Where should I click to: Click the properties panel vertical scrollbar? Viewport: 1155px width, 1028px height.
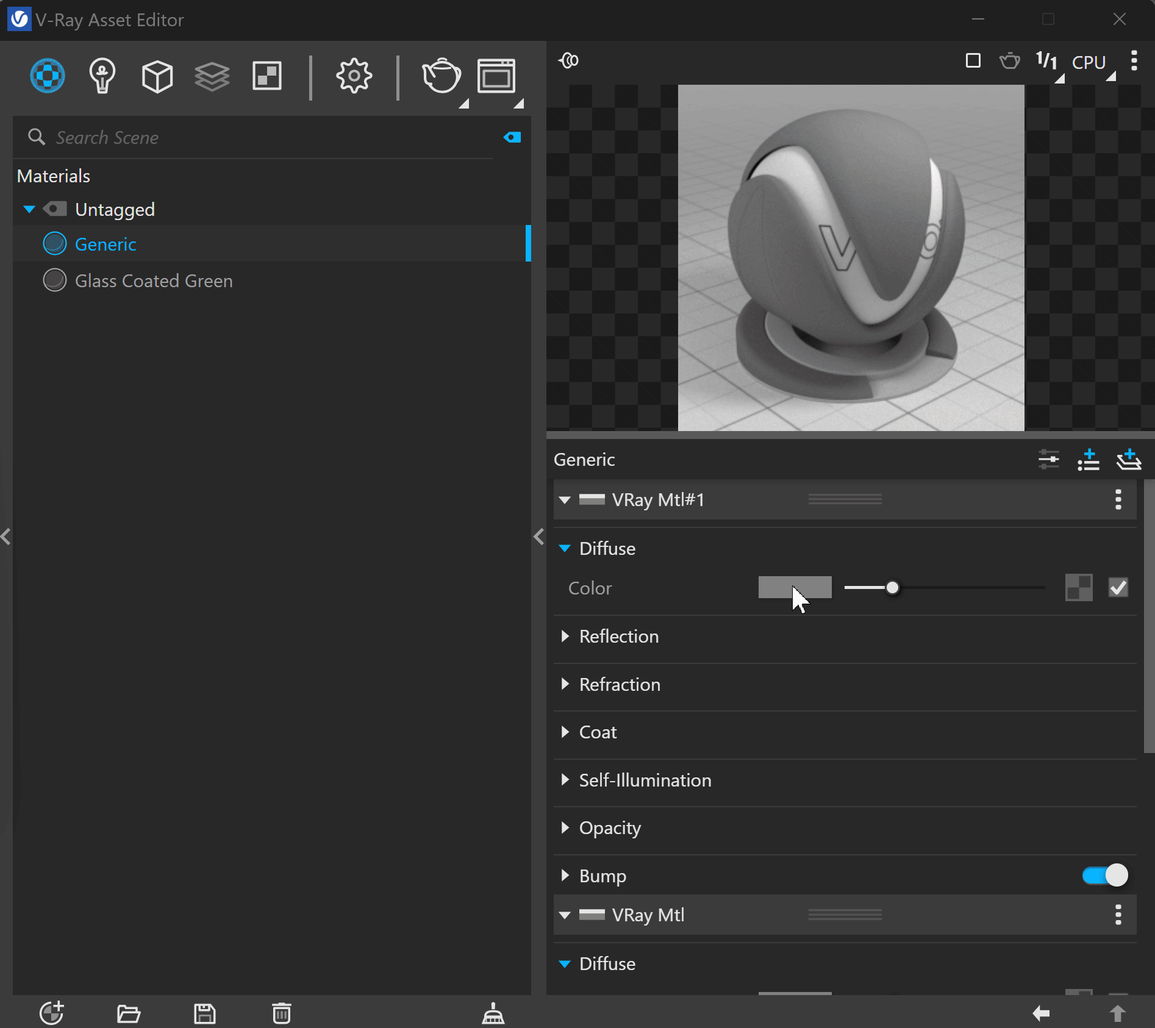point(1149,616)
